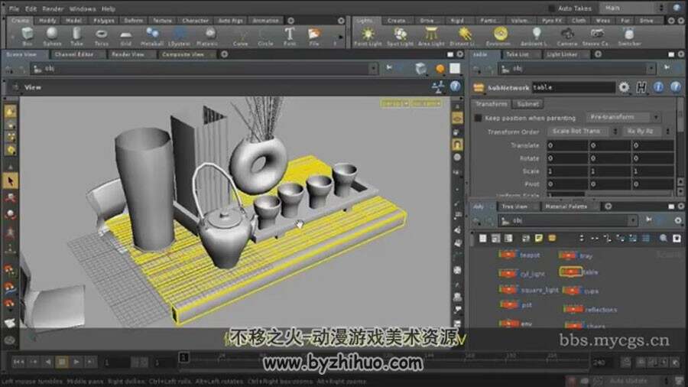Click the Uniform Scale slider
Image resolution: width=688 pixels, height=387 pixels.
pos(631,194)
